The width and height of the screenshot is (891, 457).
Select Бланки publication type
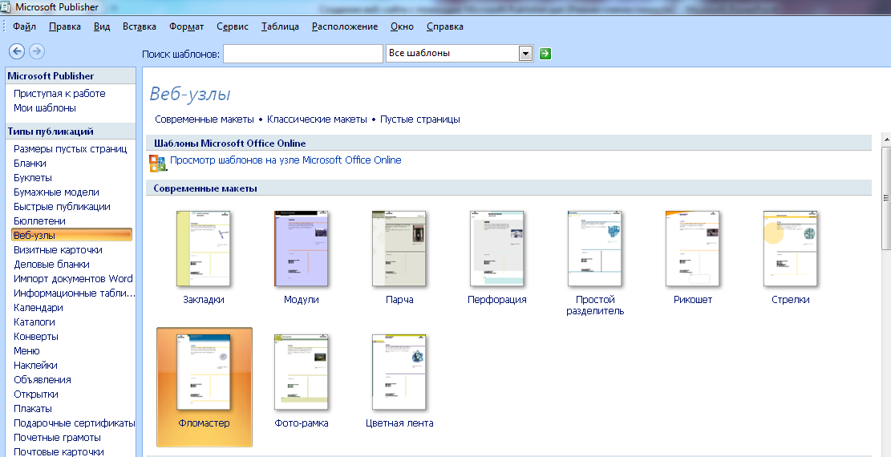(30, 163)
